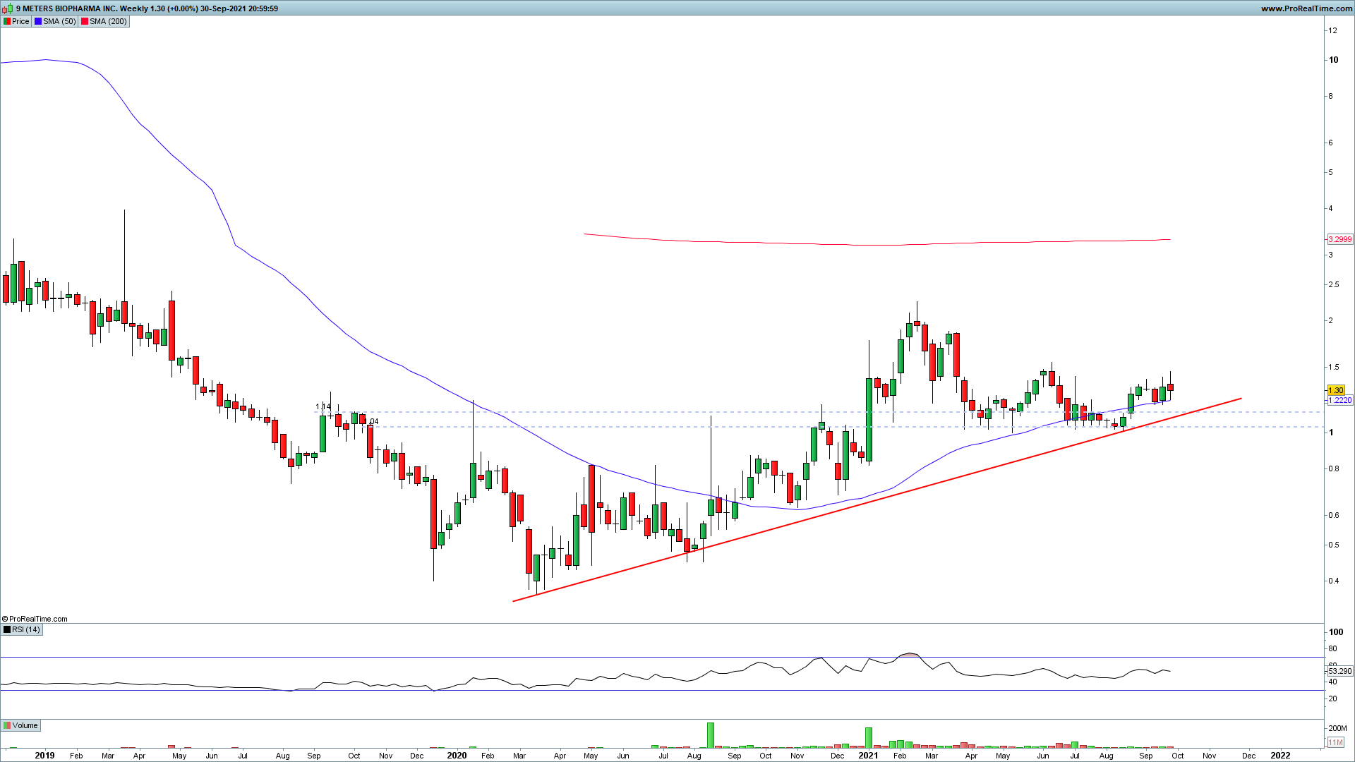This screenshot has height=762, width=1355.
Task: Click the 53.290 RSI value tag
Action: (x=1339, y=671)
